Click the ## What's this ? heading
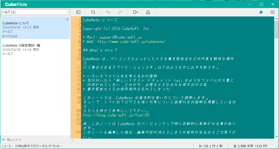This screenshot has height=149, width=279. (x=100, y=50)
